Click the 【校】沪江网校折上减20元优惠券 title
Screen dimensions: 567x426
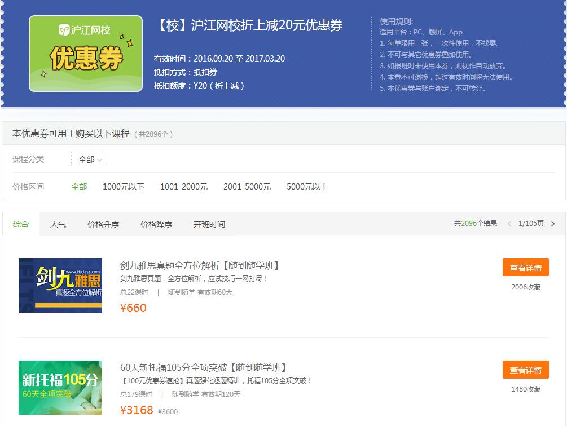249,25
